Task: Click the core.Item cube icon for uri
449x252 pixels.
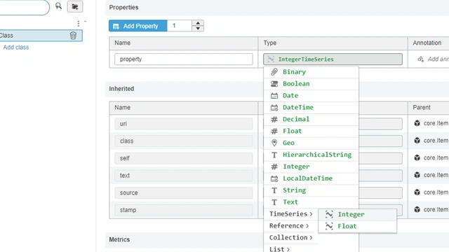Action: point(417,123)
